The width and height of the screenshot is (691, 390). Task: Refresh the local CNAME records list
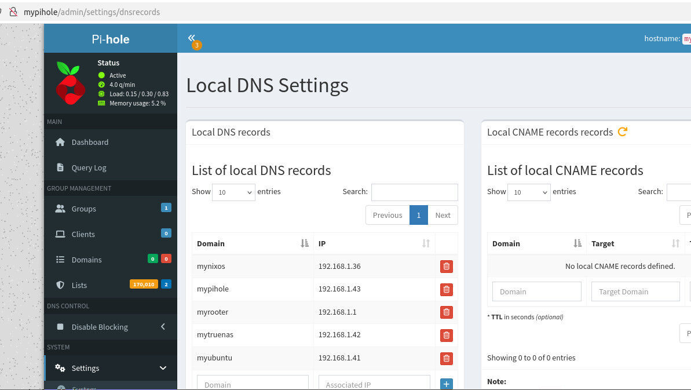click(x=623, y=132)
